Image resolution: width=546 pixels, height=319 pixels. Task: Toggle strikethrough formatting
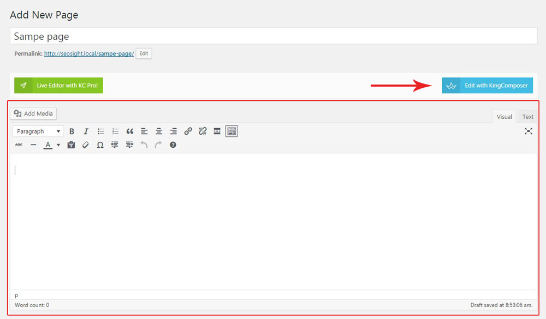pyautogui.click(x=19, y=145)
